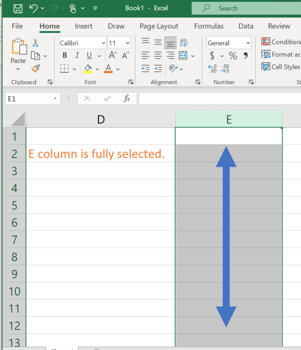This screenshot has height=350, width=301.
Task: Toggle Underline formatting
Action: (89, 55)
